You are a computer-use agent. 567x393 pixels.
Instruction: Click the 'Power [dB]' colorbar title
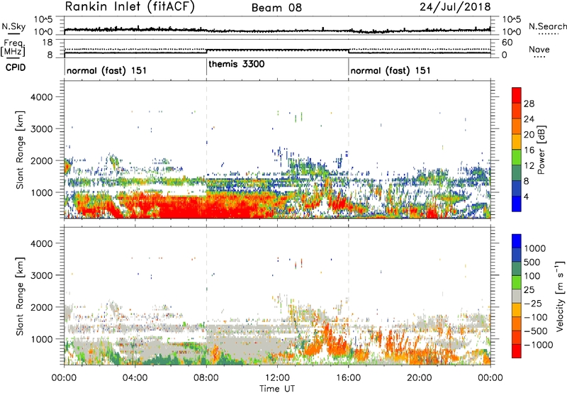(x=541, y=150)
